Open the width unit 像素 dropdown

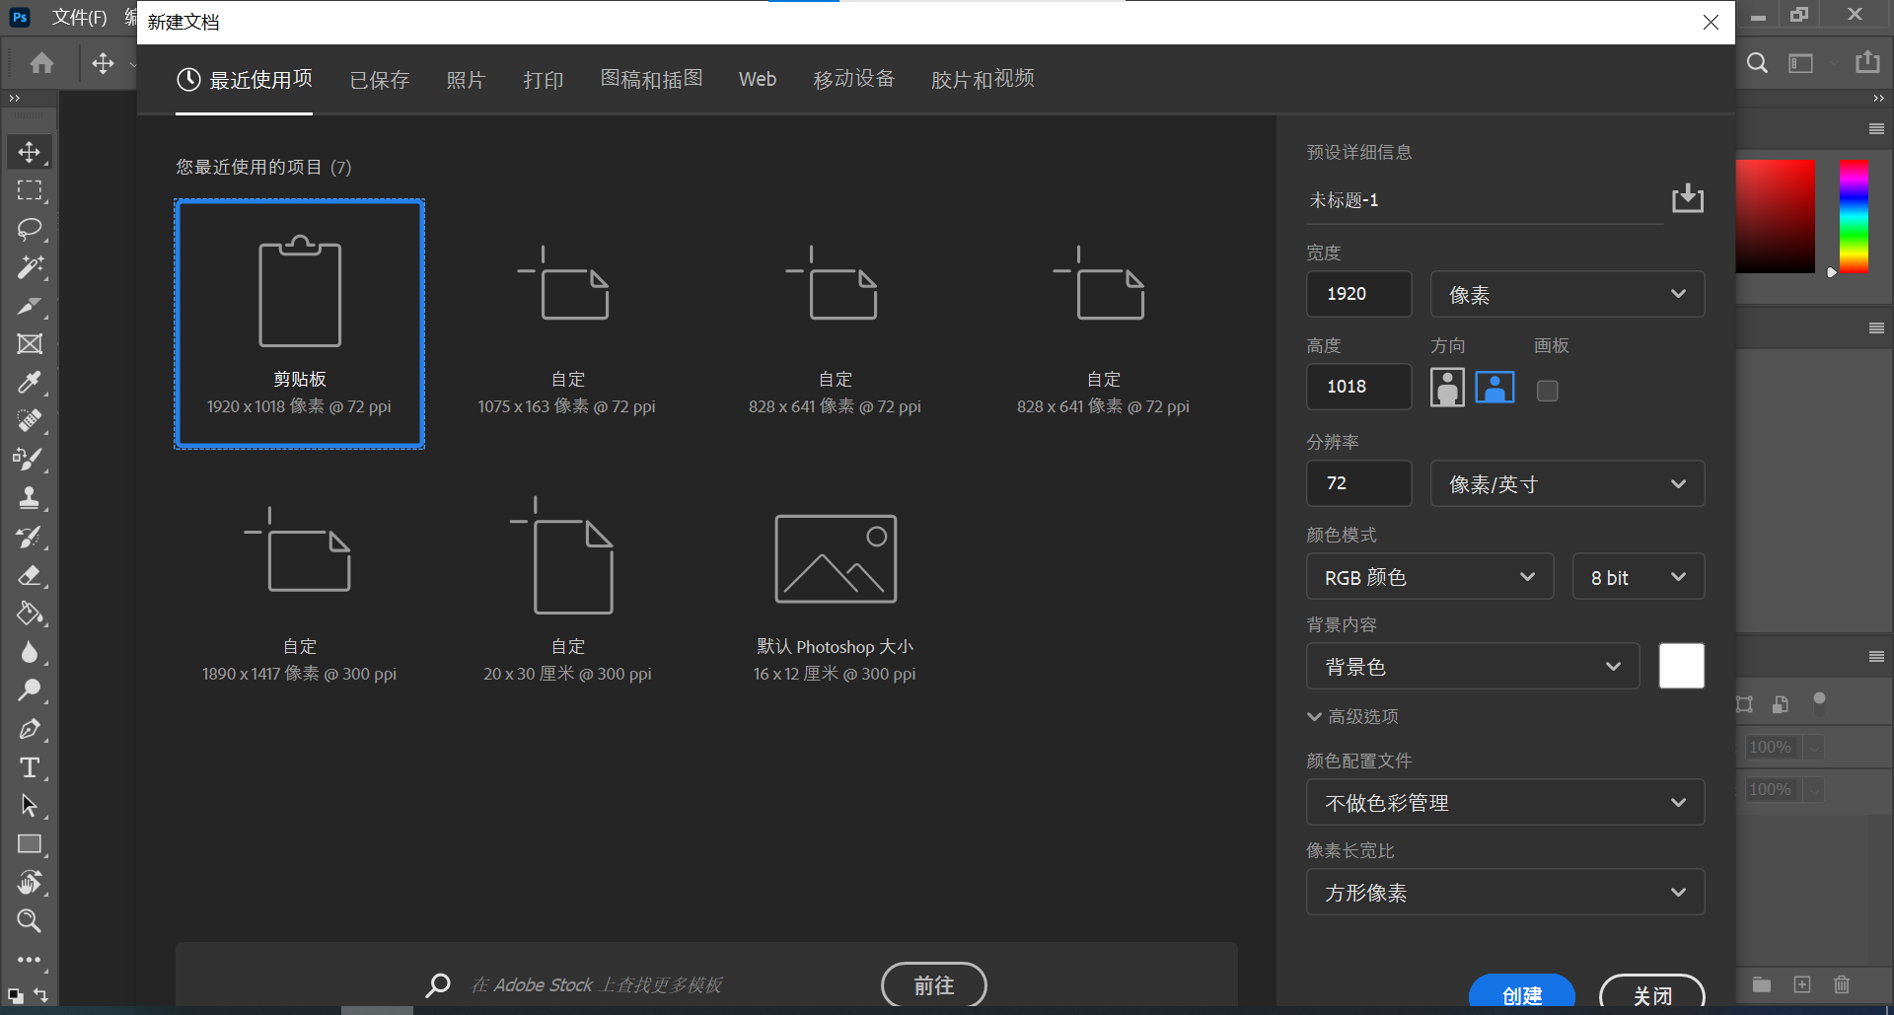point(1567,294)
